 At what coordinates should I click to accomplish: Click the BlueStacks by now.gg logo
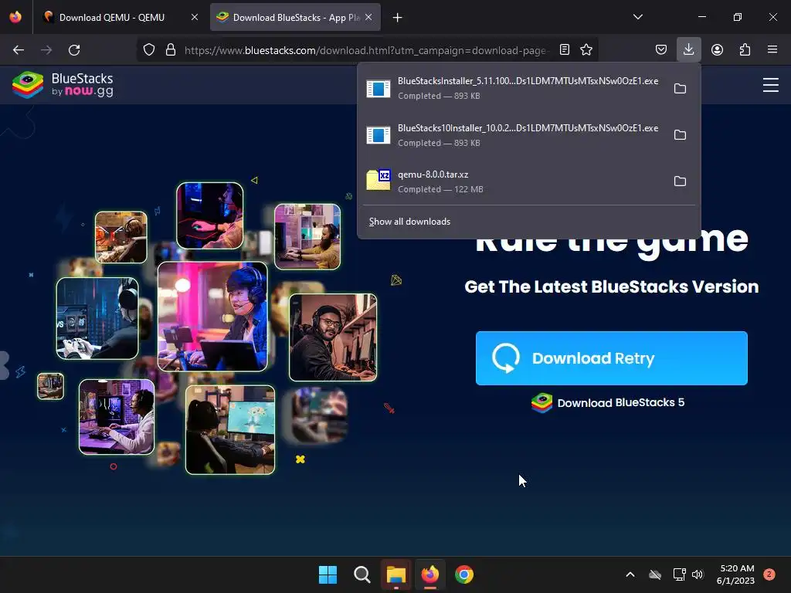click(63, 84)
